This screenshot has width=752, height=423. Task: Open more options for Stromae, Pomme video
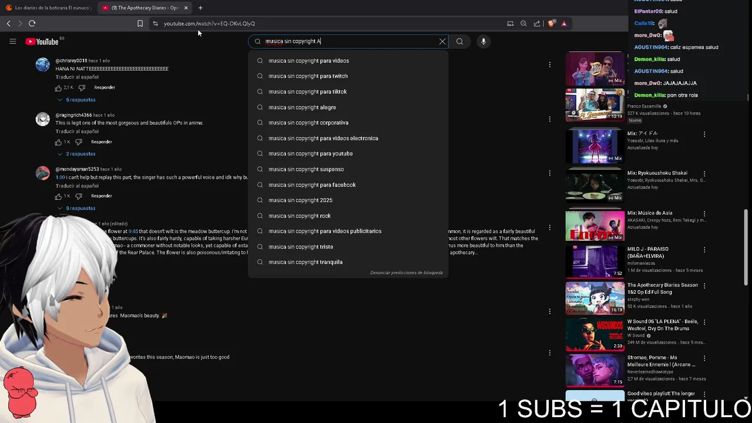(x=704, y=358)
